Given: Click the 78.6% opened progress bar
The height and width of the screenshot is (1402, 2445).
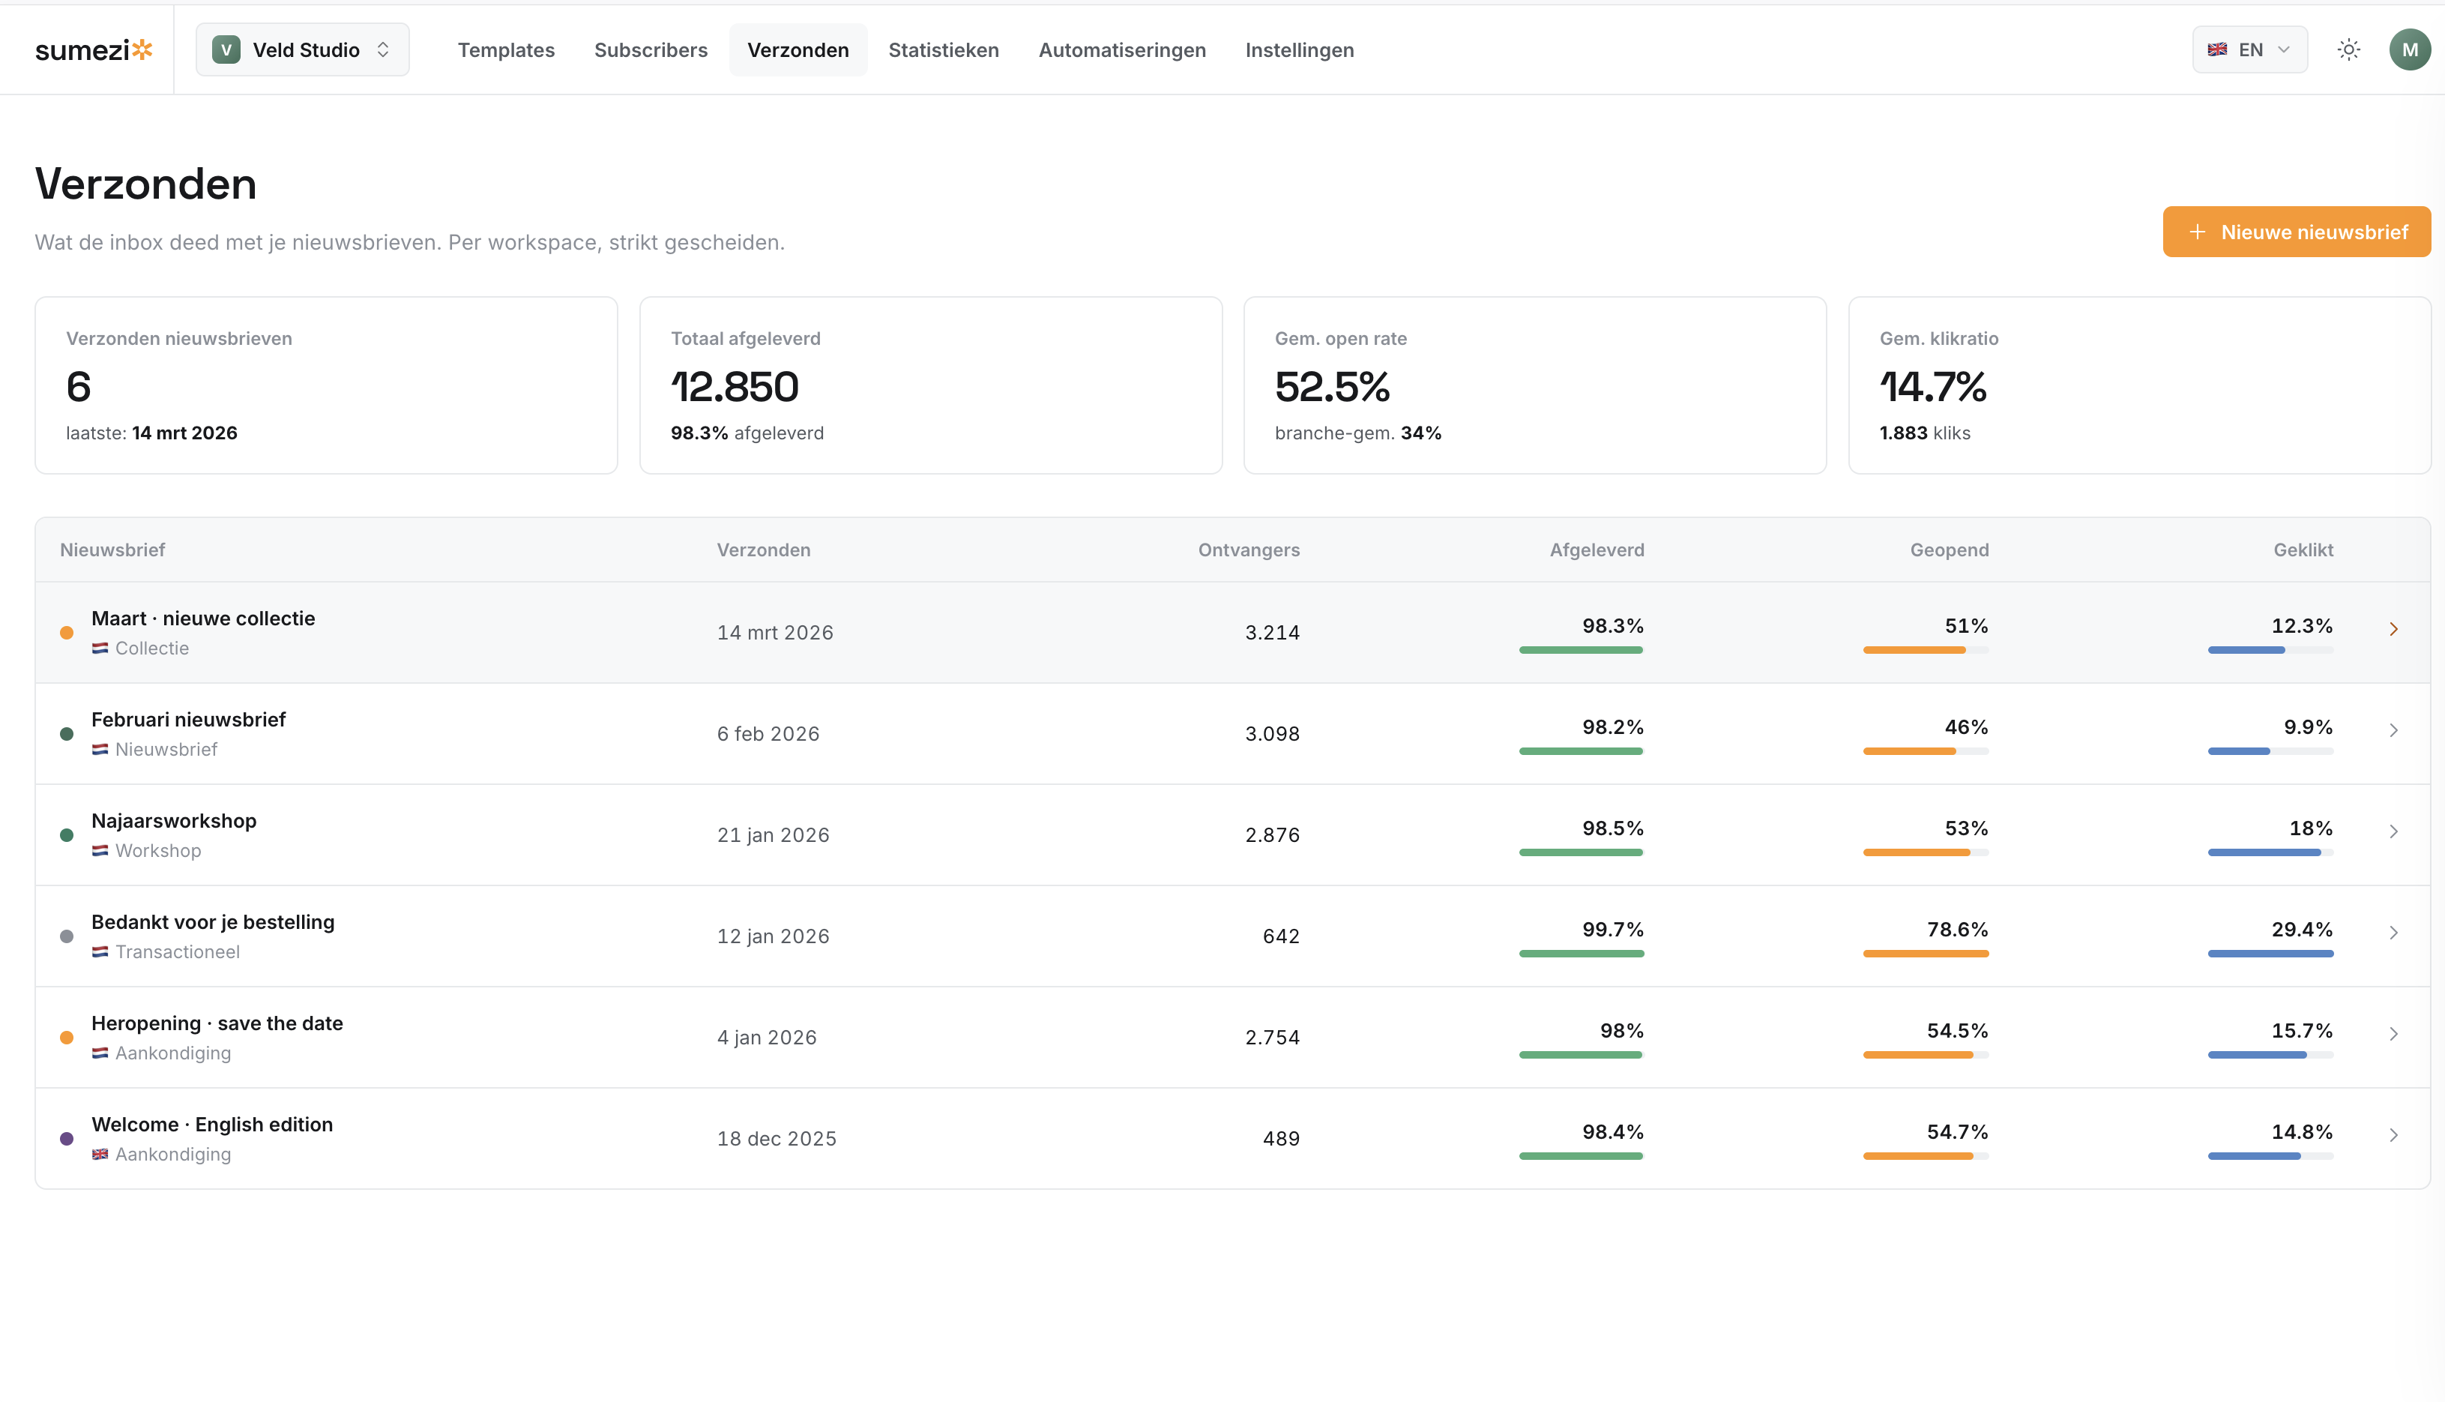Looking at the screenshot, I should [x=1926, y=953].
